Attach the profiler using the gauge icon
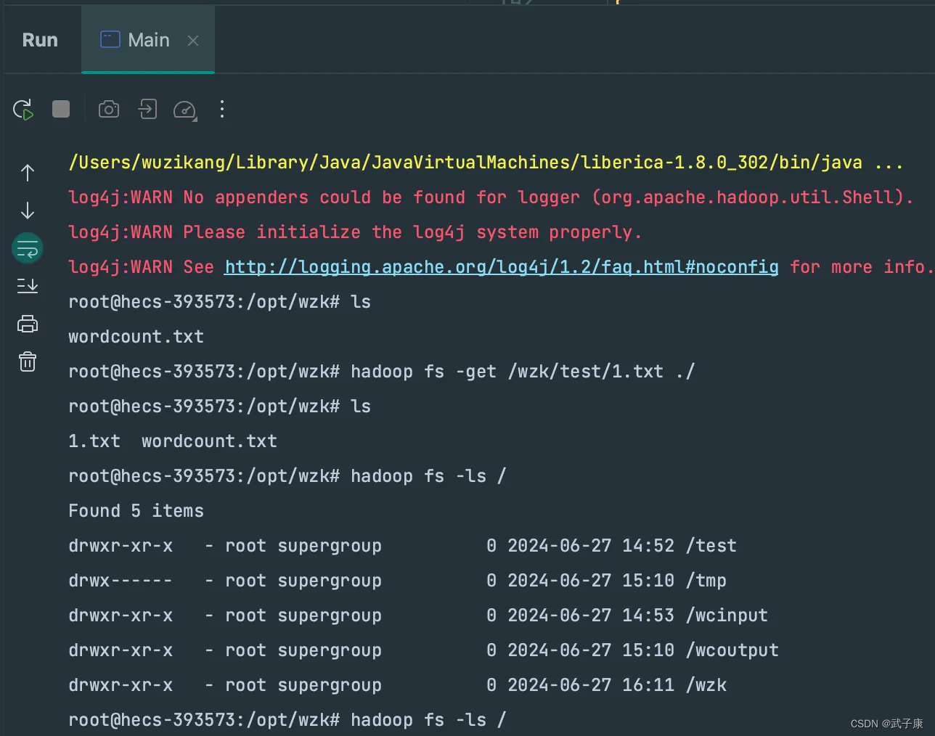Image resolution: width=935 pixels, height=736 pixels. (185, 110)
